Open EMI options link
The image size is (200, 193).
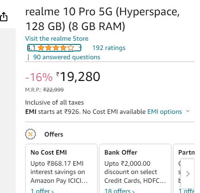click(164, 112)
